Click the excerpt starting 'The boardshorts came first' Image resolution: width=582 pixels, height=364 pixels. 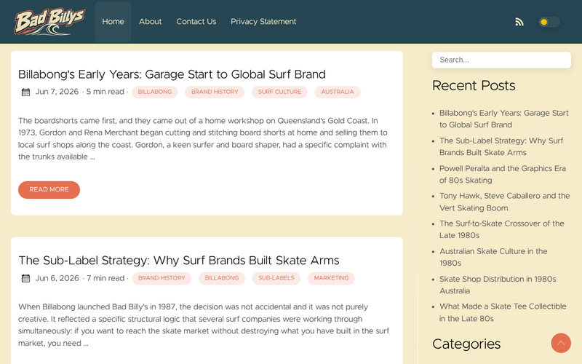click(203, 139)
